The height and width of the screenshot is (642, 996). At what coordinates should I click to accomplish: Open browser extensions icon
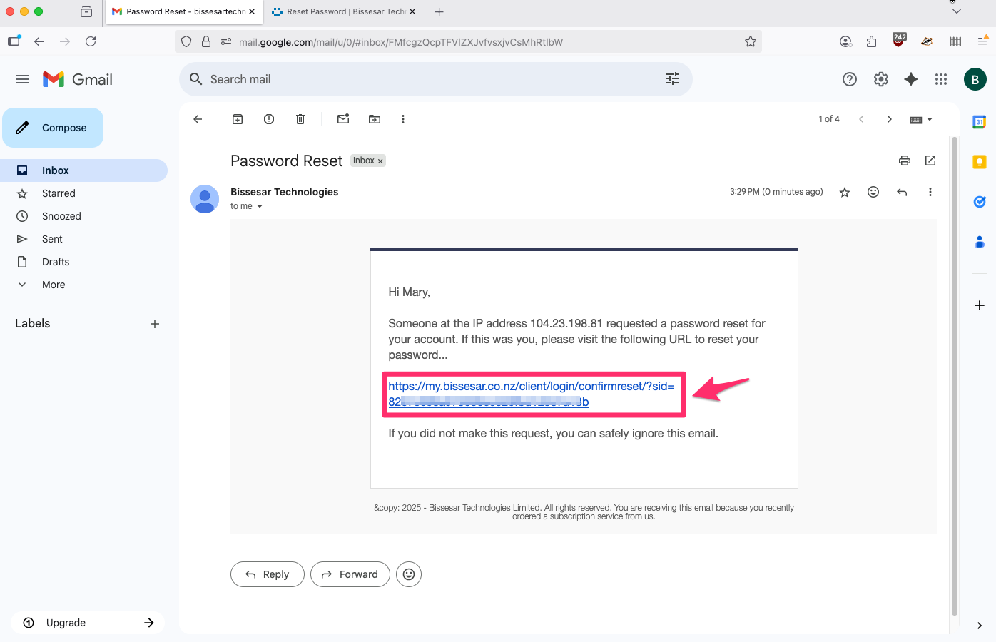click(871, 41)
